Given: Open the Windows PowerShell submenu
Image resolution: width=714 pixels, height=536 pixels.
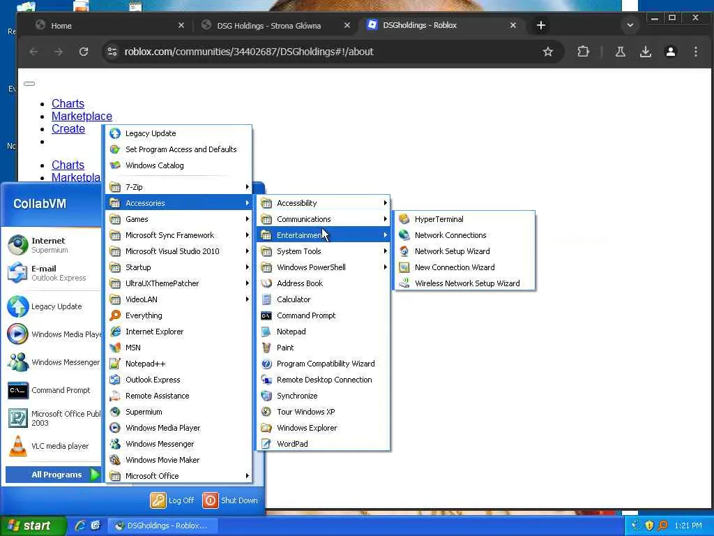Looking at the screenshot, I should (x=324, y=267).
